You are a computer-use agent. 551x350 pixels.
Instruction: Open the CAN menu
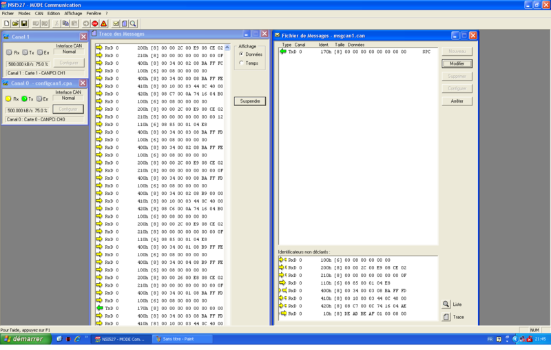39,13
